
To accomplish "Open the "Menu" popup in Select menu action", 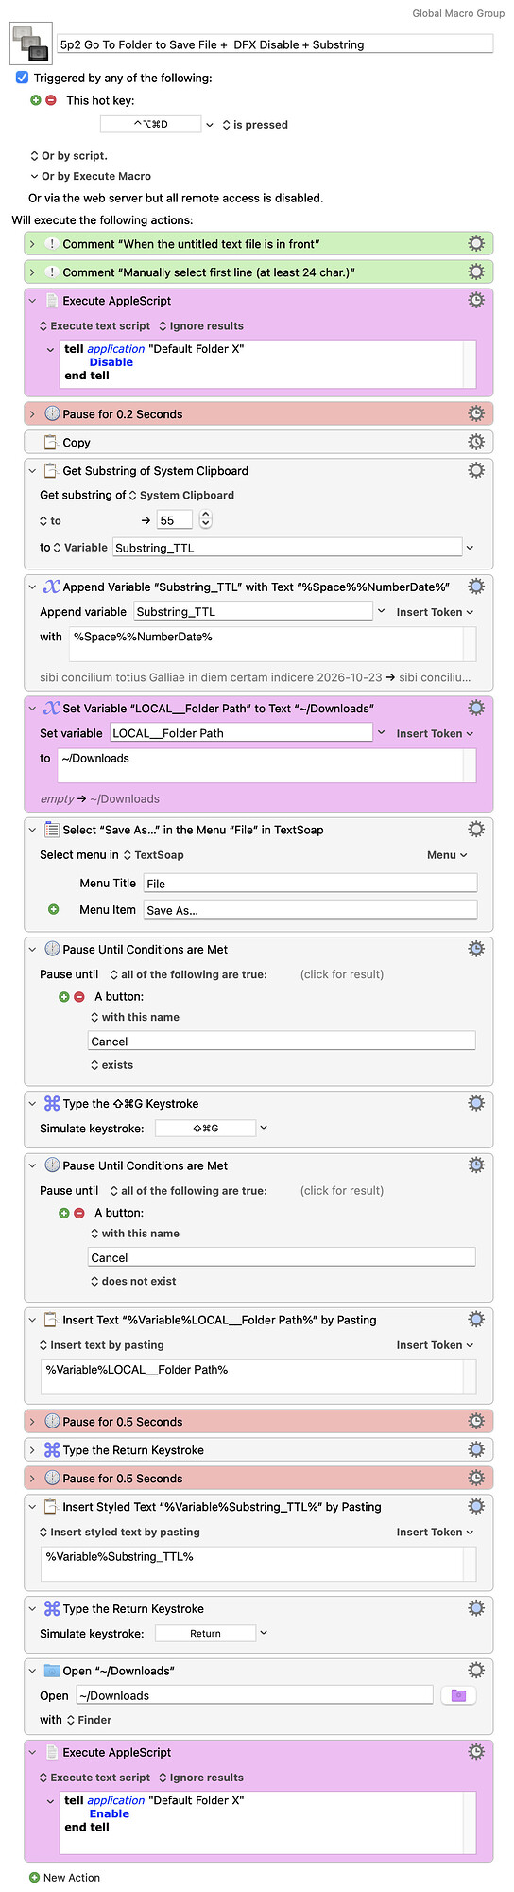I will [x=447, y=855].
